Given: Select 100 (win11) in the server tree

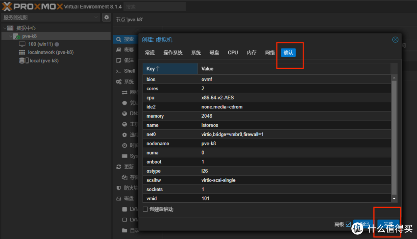Looking at the screenshot, I should point(41,44).
